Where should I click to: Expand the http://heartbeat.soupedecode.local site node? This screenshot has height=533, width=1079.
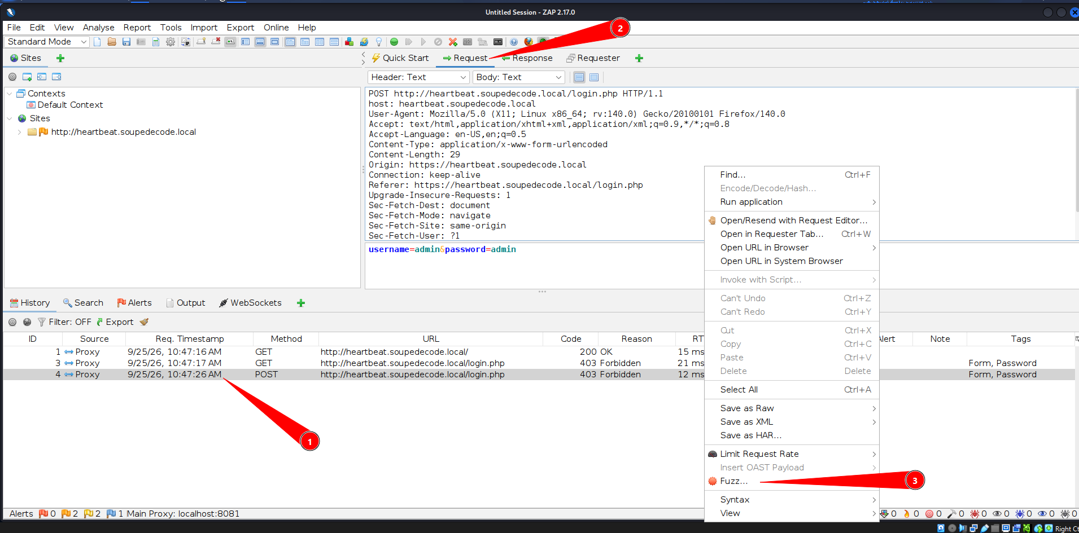(20, 132)
